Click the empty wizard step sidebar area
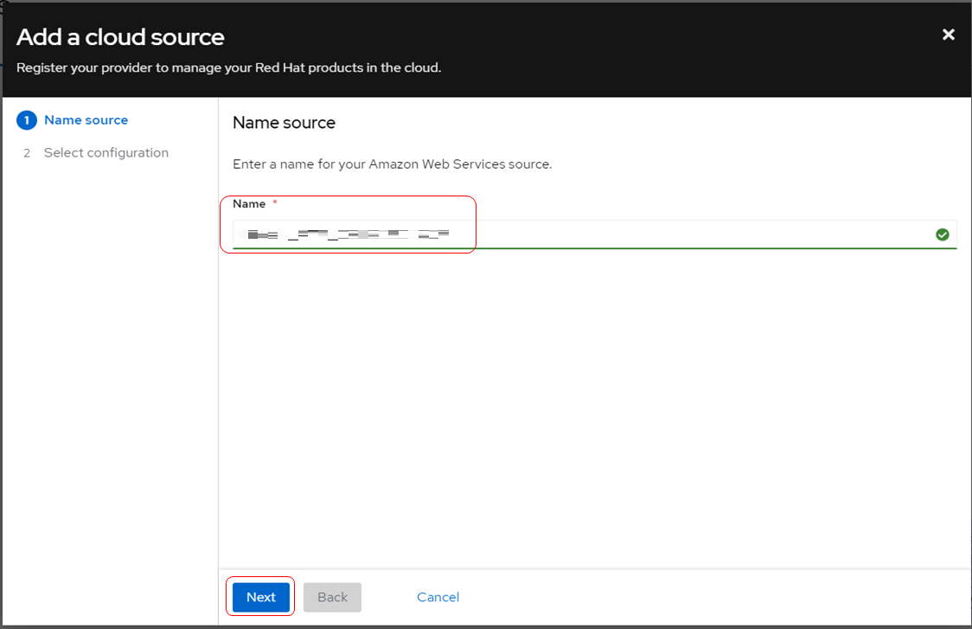972x629 pixels. tap(109, 389)
